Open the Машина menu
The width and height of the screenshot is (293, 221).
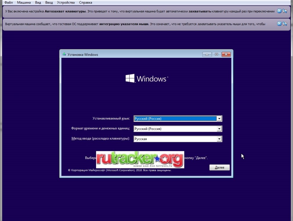[24, 3]
